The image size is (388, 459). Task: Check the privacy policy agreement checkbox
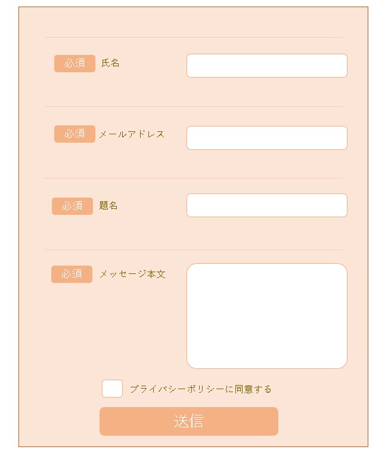pyautogui.click(x=112, y=389)
